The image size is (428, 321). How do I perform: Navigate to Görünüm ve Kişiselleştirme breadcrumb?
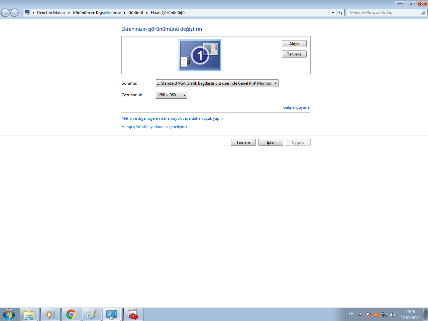(97, 13)
